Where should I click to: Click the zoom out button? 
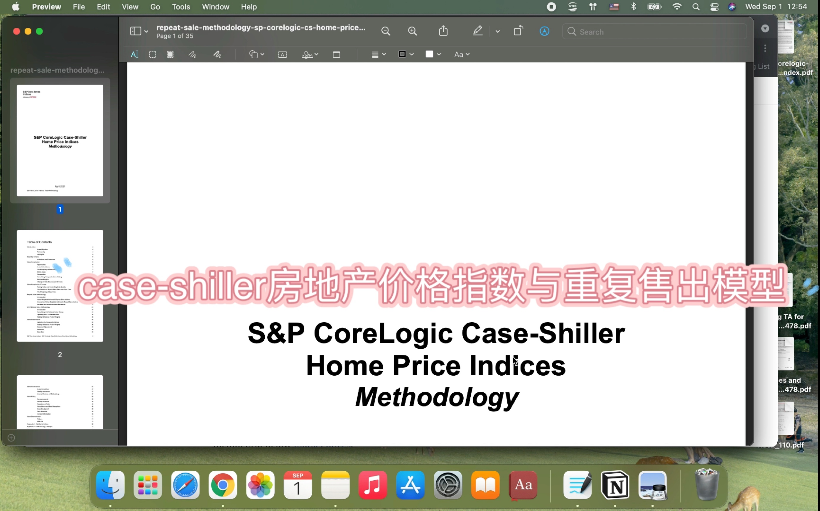(385, 31)
